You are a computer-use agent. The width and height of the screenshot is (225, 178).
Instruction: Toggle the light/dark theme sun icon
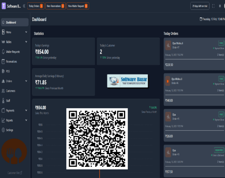[x=220, y=6]
